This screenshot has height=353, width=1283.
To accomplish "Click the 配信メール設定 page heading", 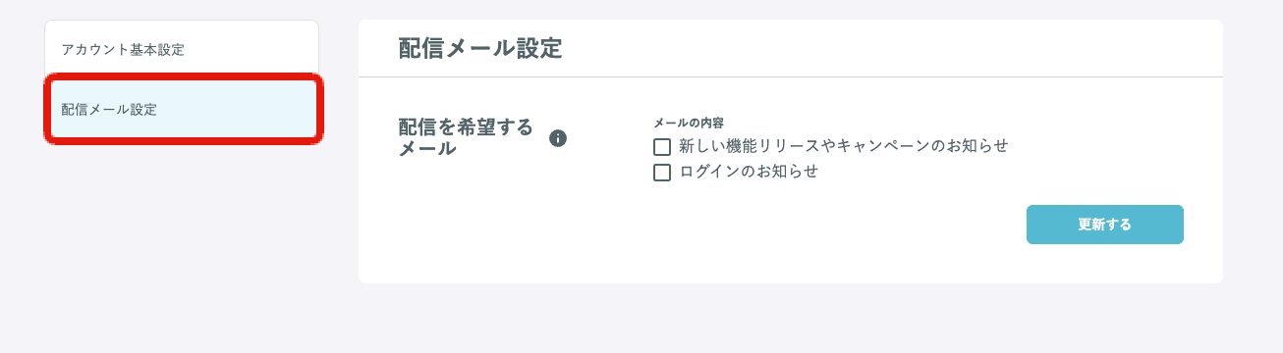I will click(480, 49).
